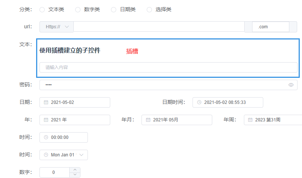
Task: Click calendar icon in 年月 field
Action: [x=148, y=120]
